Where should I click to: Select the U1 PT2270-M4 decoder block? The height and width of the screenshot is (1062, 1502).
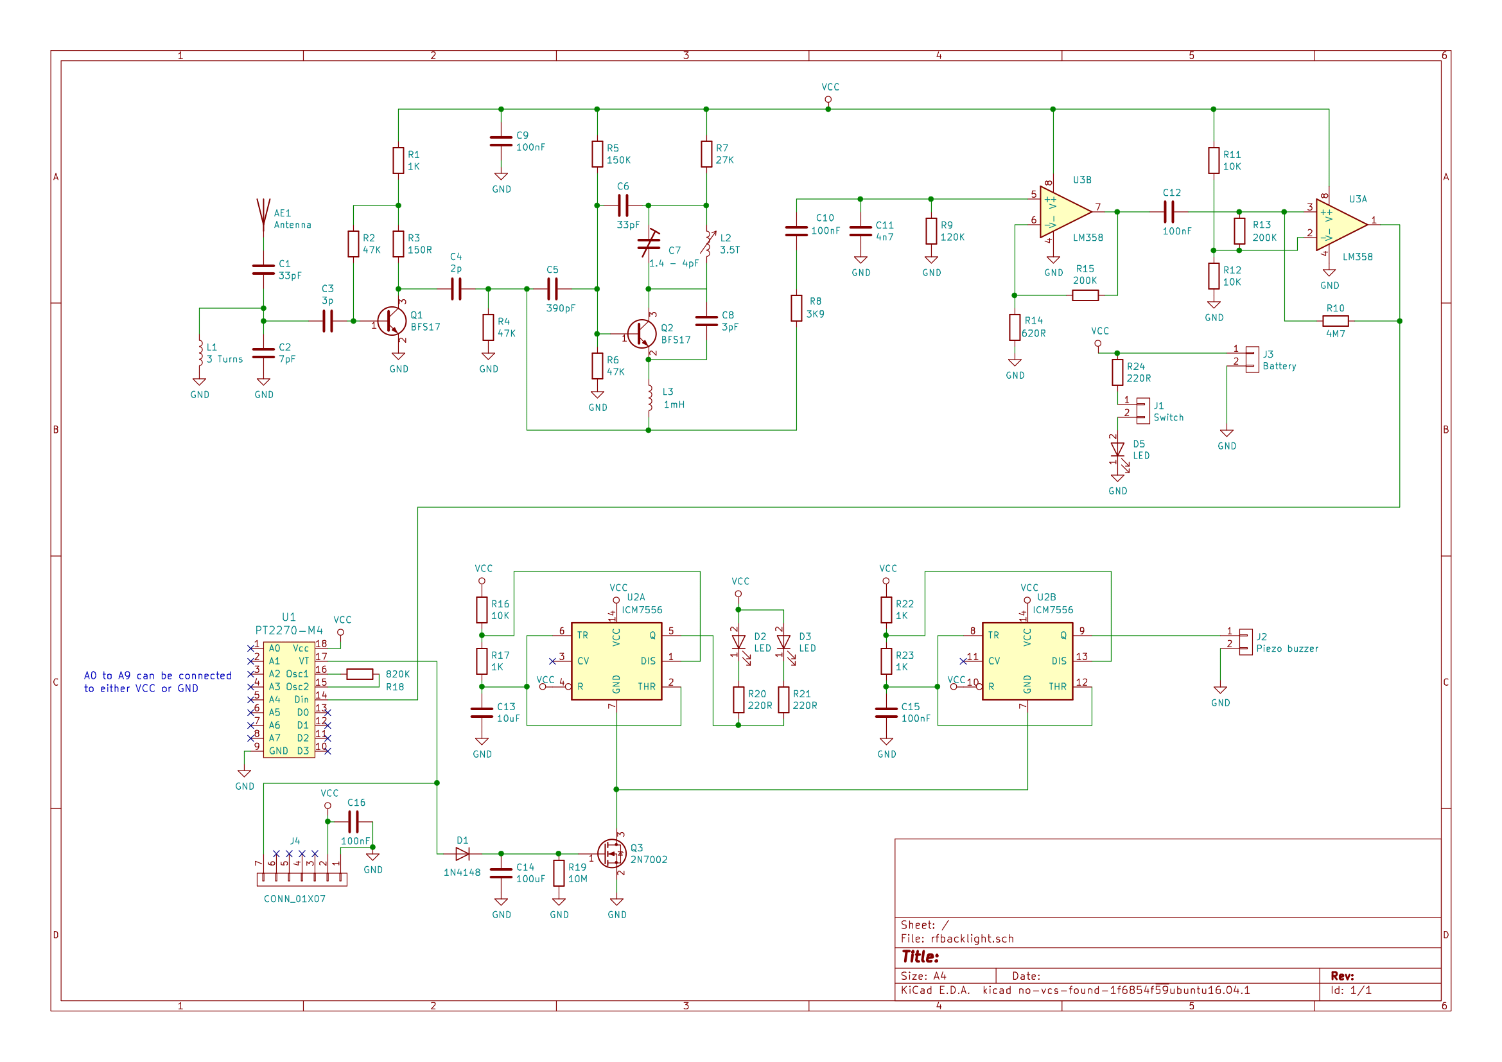(289, 700)
